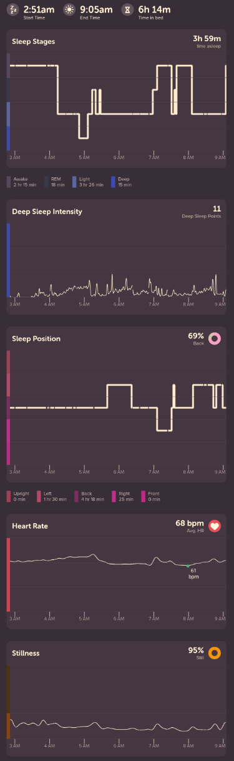Screen dimensions: 234x761
Task: Click the Right position legend swatch
Action: [x=114, y=496]
